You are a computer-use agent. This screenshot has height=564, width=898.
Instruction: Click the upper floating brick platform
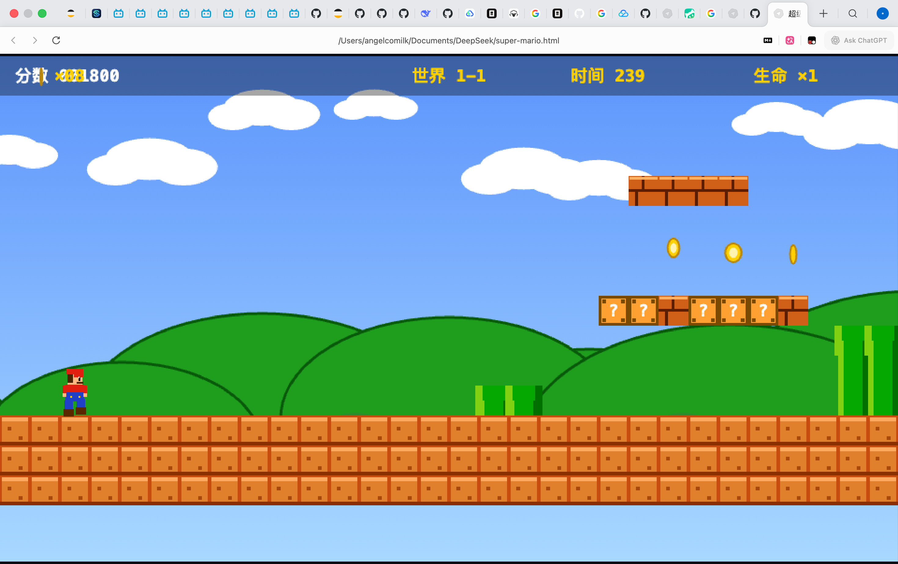pyautogui.click(x=688, y=191)
